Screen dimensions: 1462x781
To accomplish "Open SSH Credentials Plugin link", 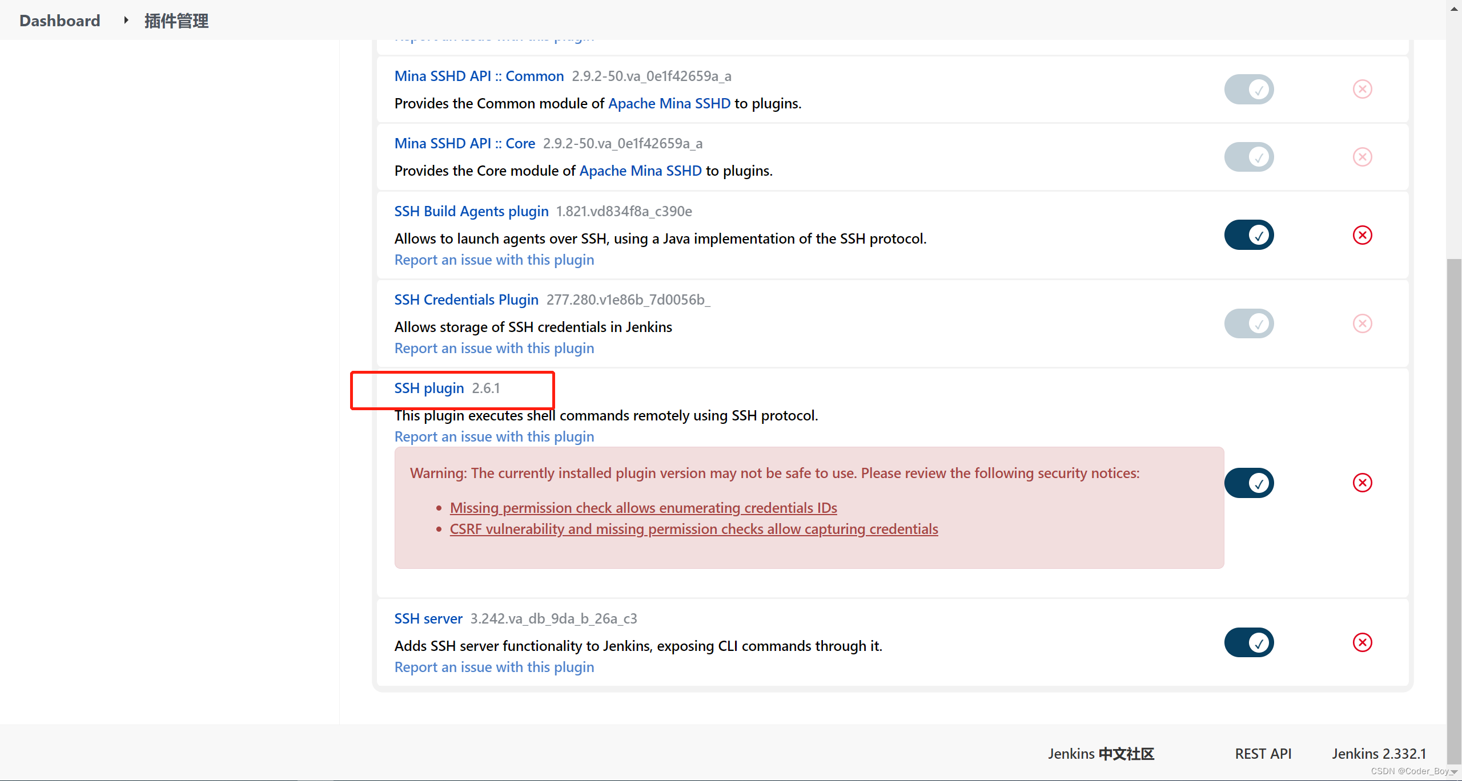I will click(466, 300).
